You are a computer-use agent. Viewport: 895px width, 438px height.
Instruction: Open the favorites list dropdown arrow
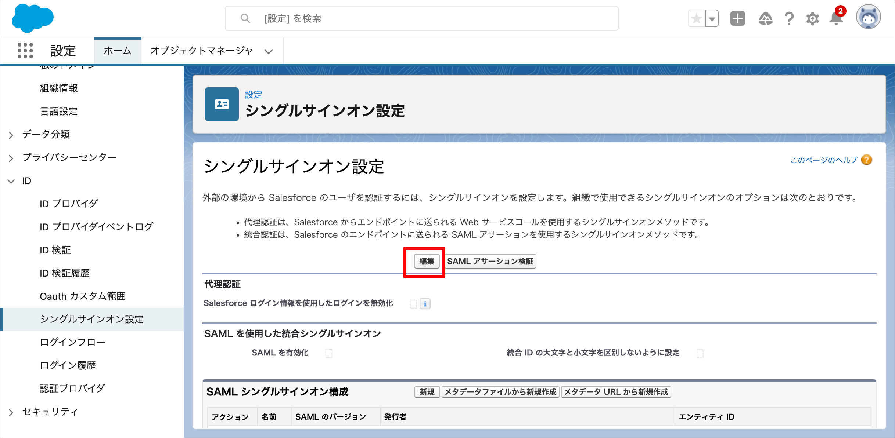click(712, 18)
